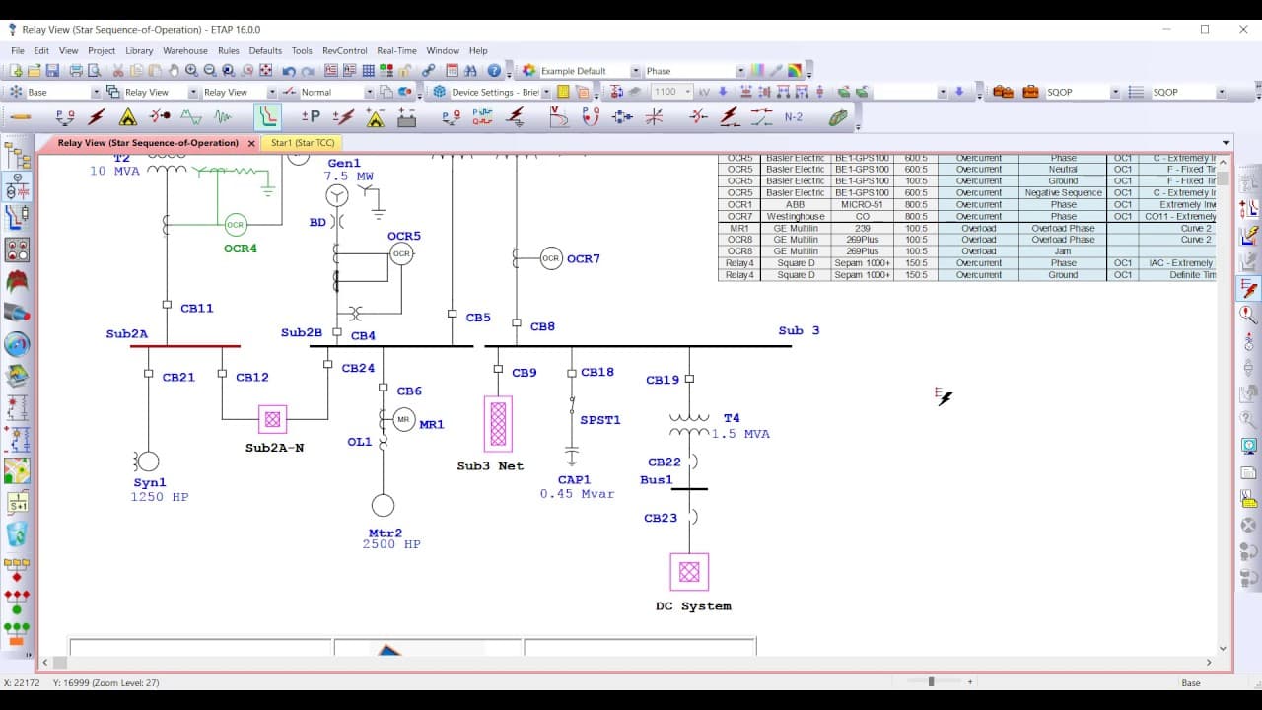
Task: Click the Westinghouse cell in OCR7 row
Action: pyautogui.click(x=796, y=216)
